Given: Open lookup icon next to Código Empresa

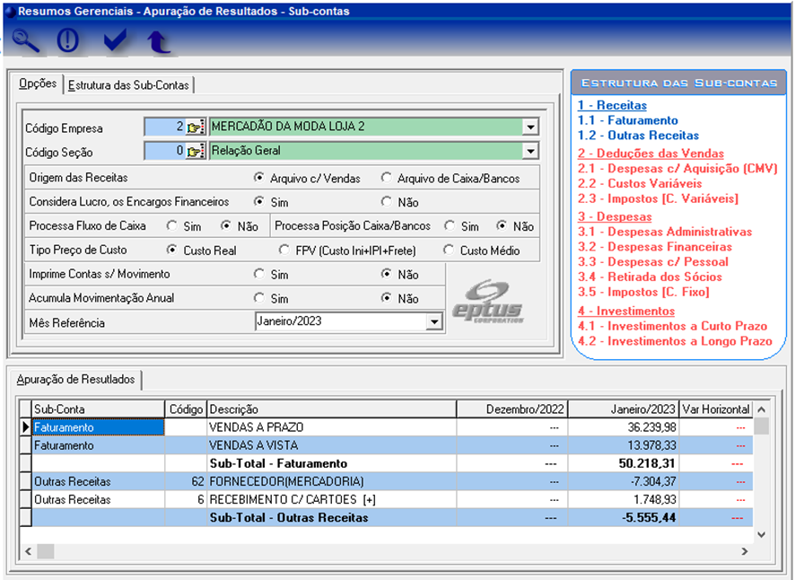Looking at the screenshot, I should click(196, 127).
